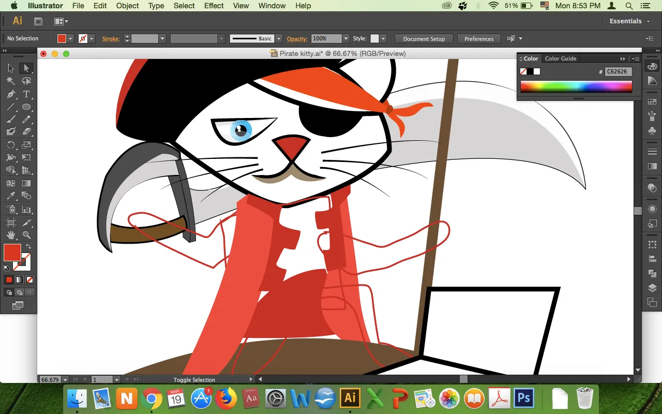Viewport: 662px width, 414px height.
Task: Open the Effect menu
Action: point(214,6)
